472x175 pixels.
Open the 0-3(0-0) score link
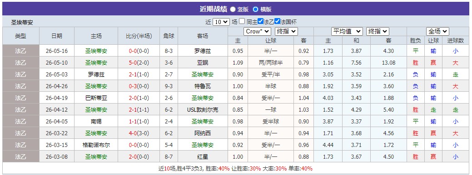[x=139, y=86]
